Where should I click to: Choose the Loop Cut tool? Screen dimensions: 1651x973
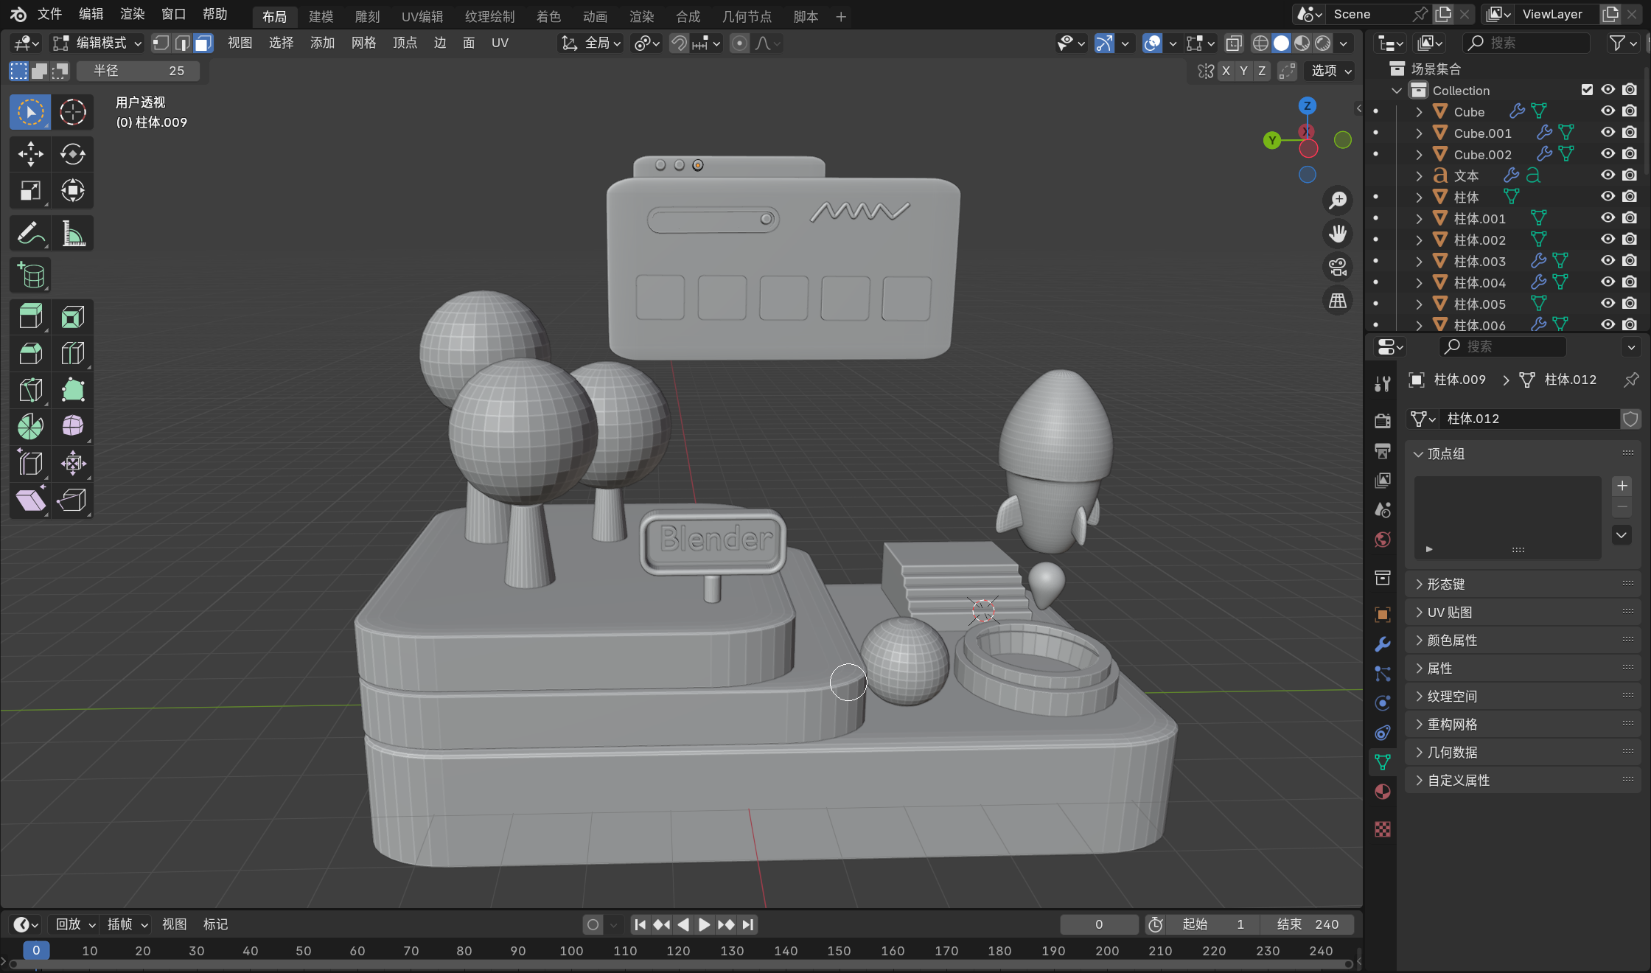coord(72,354)
